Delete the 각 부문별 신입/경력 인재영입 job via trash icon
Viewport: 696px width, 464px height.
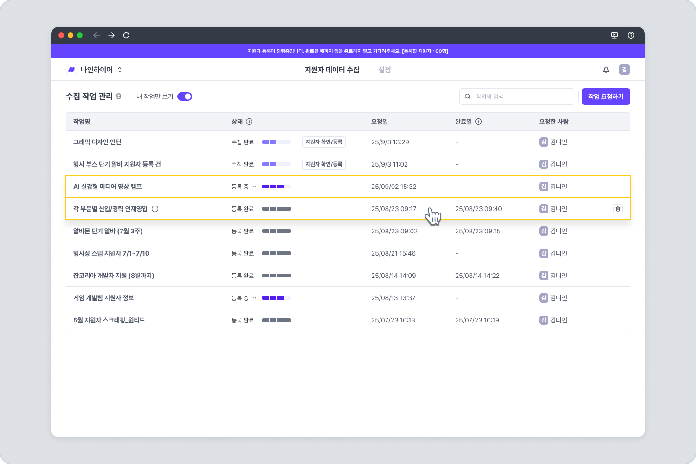tap(618, 209)
